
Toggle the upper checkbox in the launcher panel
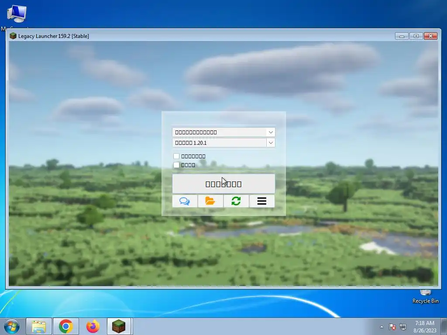tap(176, 156)
